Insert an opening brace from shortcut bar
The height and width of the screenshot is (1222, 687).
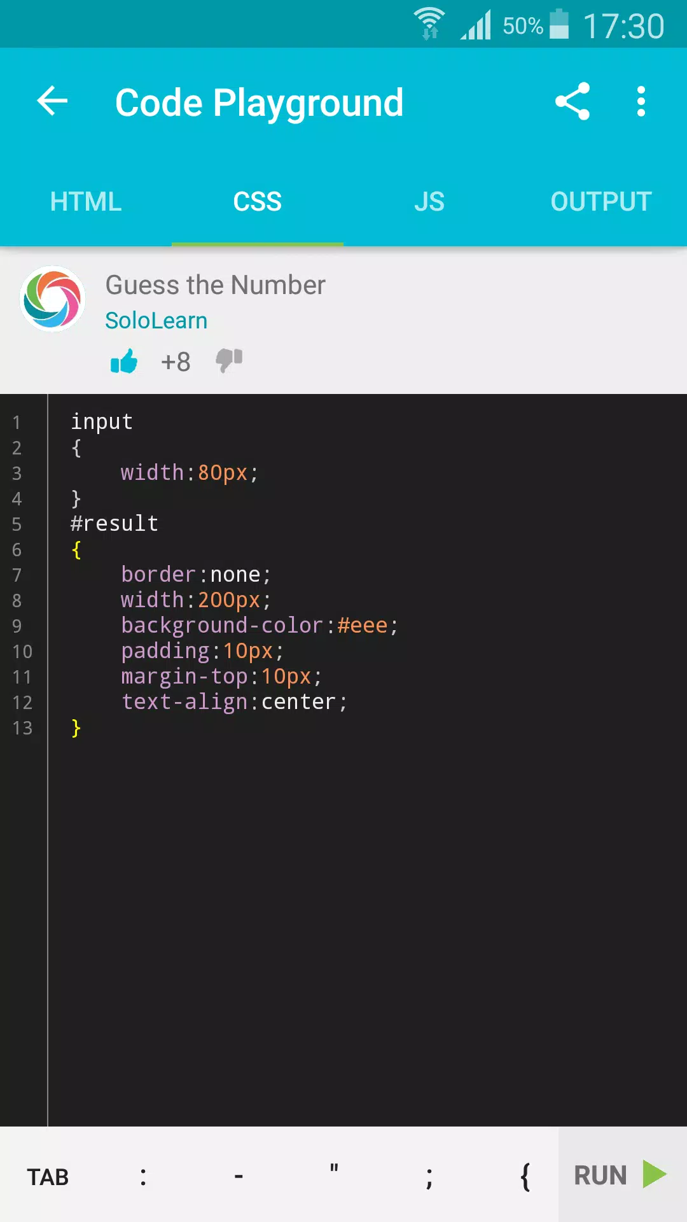pyautogui.click(x=525, y=1177)
